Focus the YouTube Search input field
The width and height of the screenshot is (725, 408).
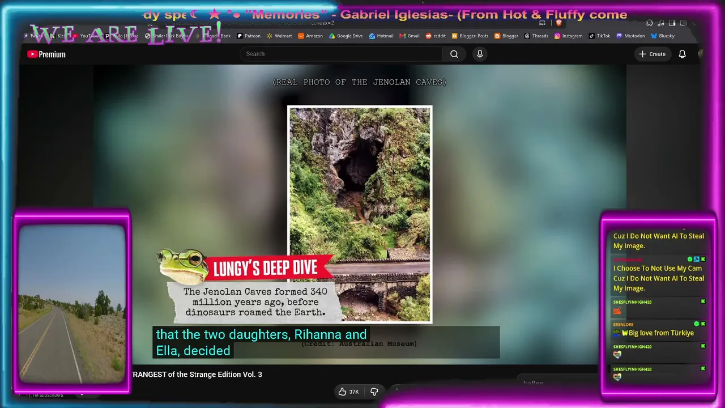[342, 54]
